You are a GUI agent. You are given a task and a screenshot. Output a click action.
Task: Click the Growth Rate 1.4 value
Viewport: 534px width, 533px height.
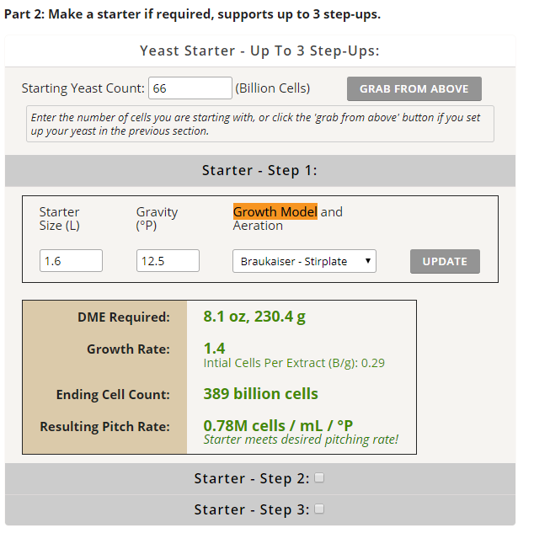214,348
